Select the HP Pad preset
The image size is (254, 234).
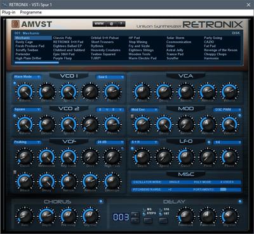(x=134, y=38)
